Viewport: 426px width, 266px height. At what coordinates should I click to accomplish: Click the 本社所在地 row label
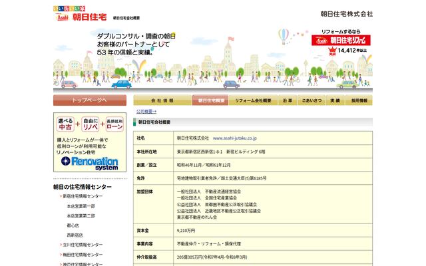(x=146, y=152)
